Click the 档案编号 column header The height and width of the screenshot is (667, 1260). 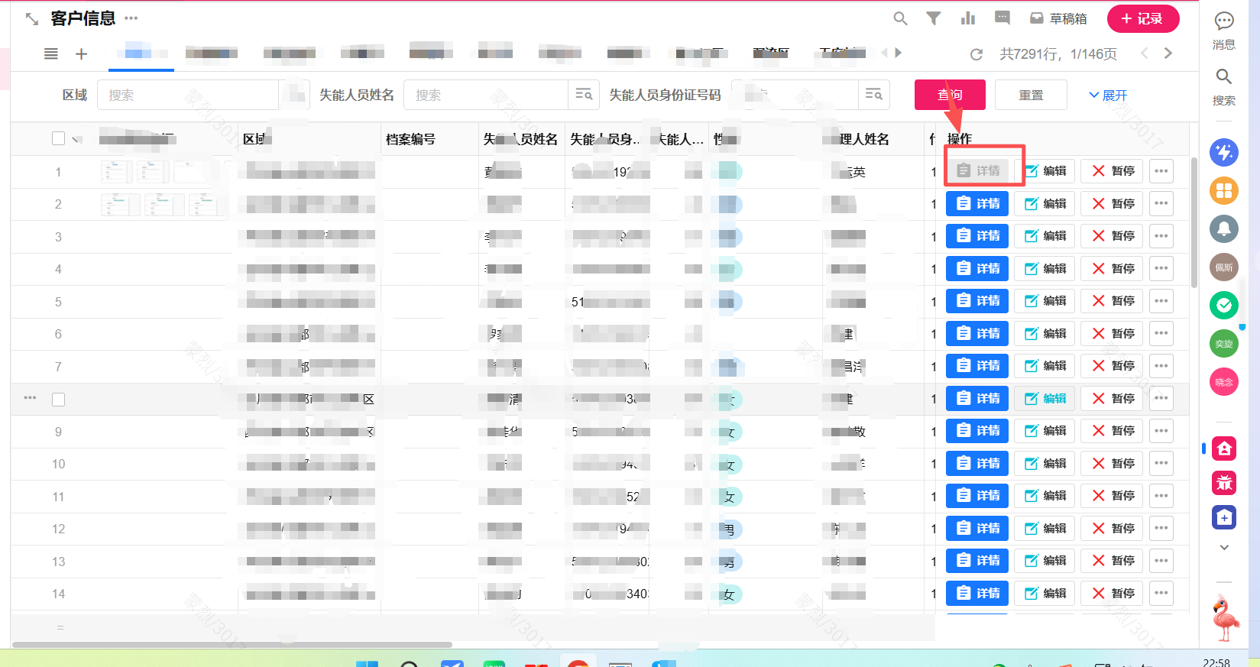410,139
